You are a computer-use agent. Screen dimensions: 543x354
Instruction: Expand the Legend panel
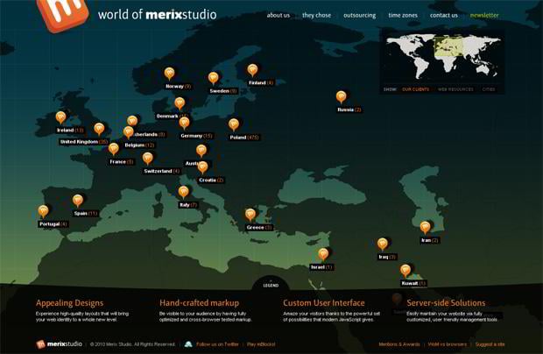point(271,285)
